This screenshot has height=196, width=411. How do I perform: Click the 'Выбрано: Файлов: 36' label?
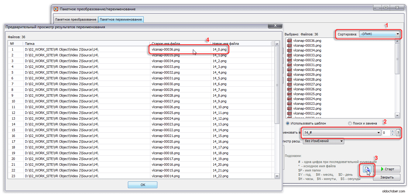coord(302,35)
